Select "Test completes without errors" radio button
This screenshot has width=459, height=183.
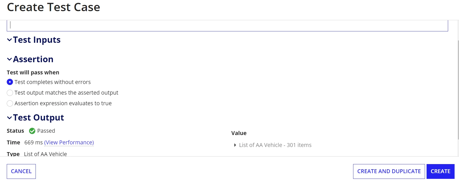pyautogui.click(x=10, y=82)
